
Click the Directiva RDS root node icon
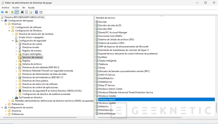click(2, 17)
